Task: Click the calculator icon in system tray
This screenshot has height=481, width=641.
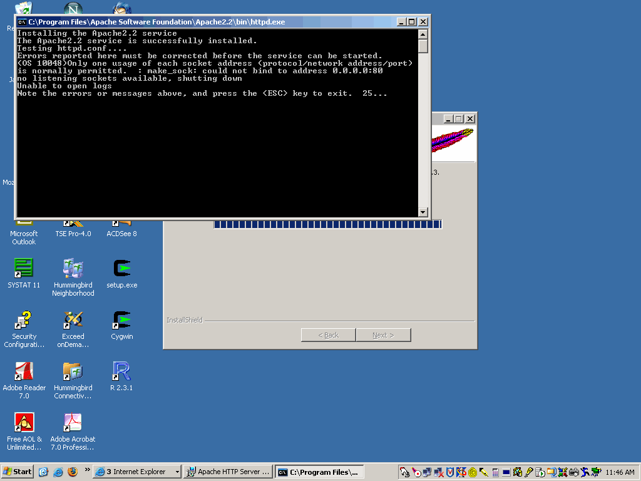Action: [496, 472]
